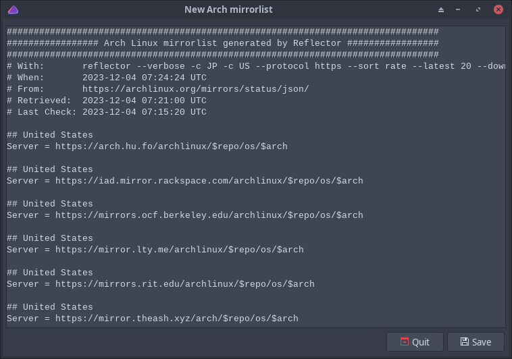The width and height of the screenshot is (512, 359).
Task: Click the Save button
Action: pos(476,341)
